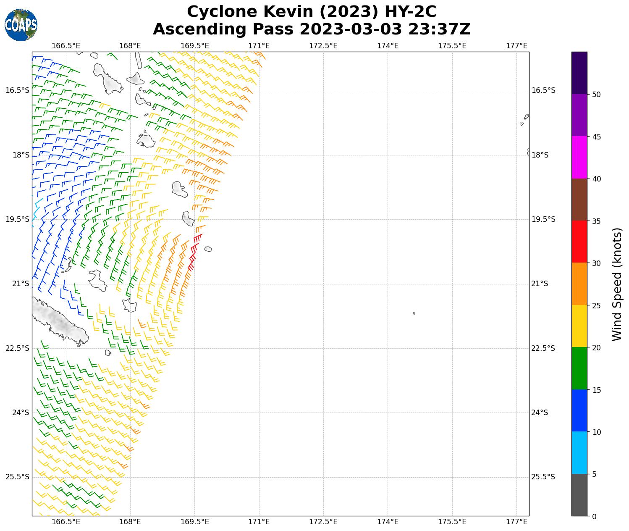This screenshot has width=629, height=531.
Task: Choose the light blue 5–10 knots band
Action: point(579,453)
